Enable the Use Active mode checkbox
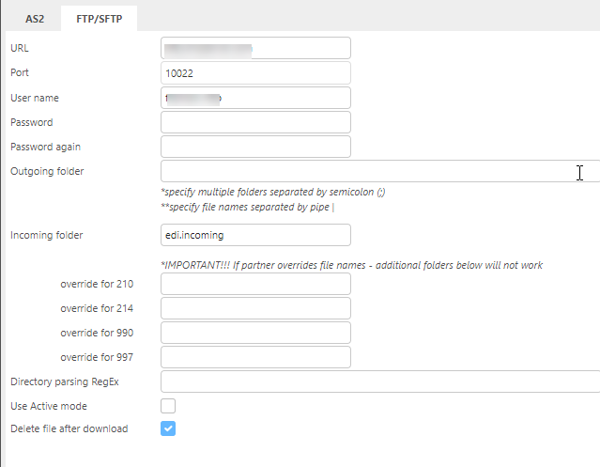This screenshot has height=467, width=600. (x=168, y=406)
